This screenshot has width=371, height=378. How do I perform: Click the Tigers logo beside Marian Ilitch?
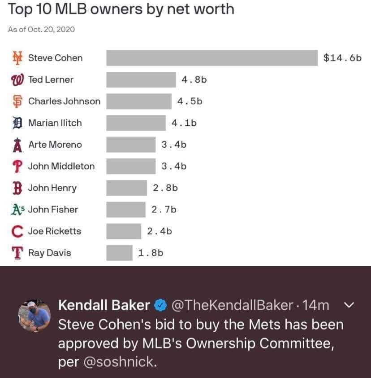[17, 123]
